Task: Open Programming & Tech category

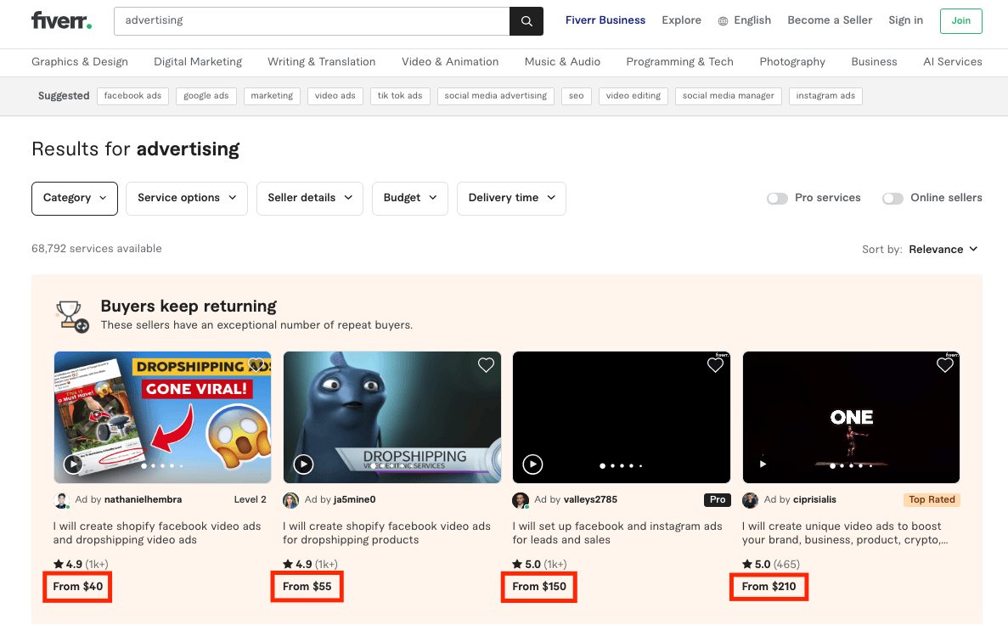Action: click(679, 62)
